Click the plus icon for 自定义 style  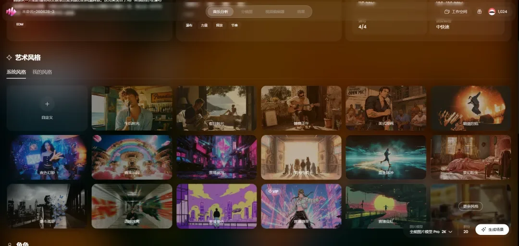click(x=47, y=104)
